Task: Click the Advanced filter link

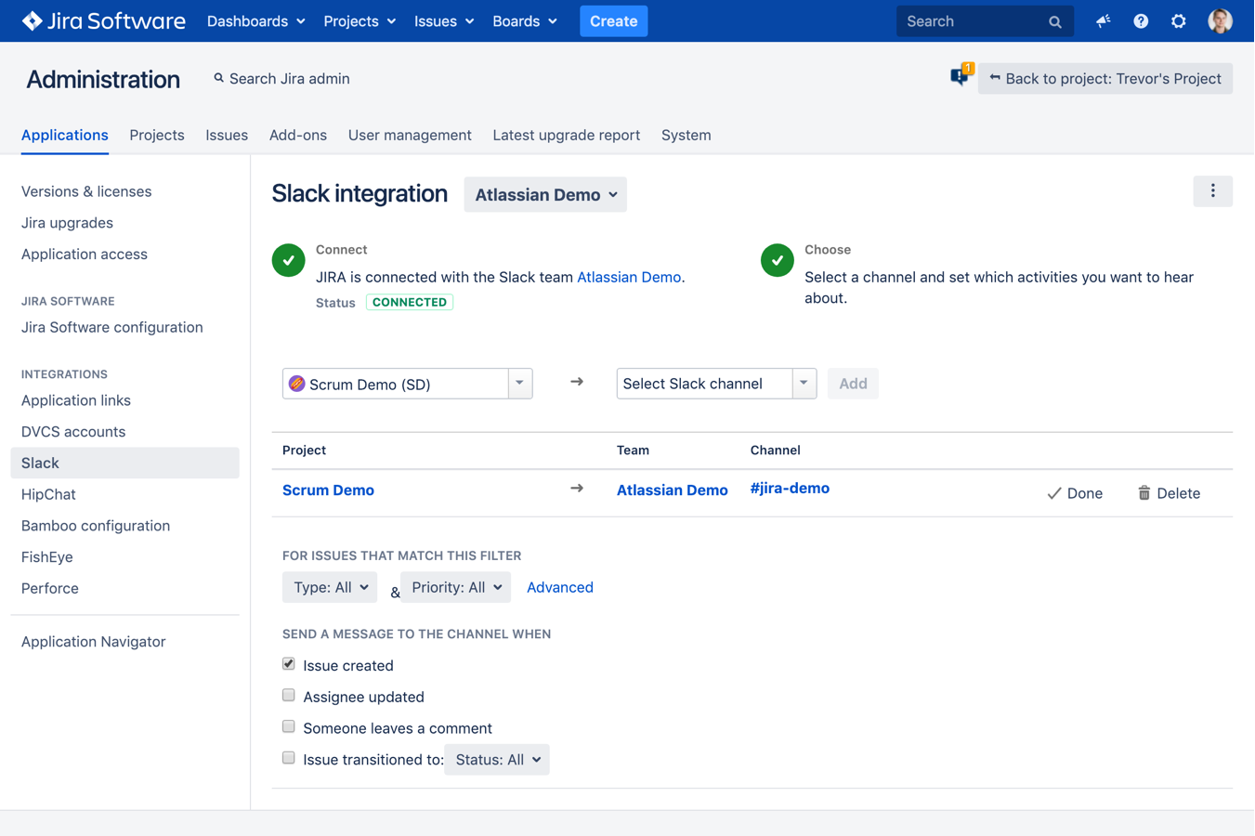Action: coord(560,587)
